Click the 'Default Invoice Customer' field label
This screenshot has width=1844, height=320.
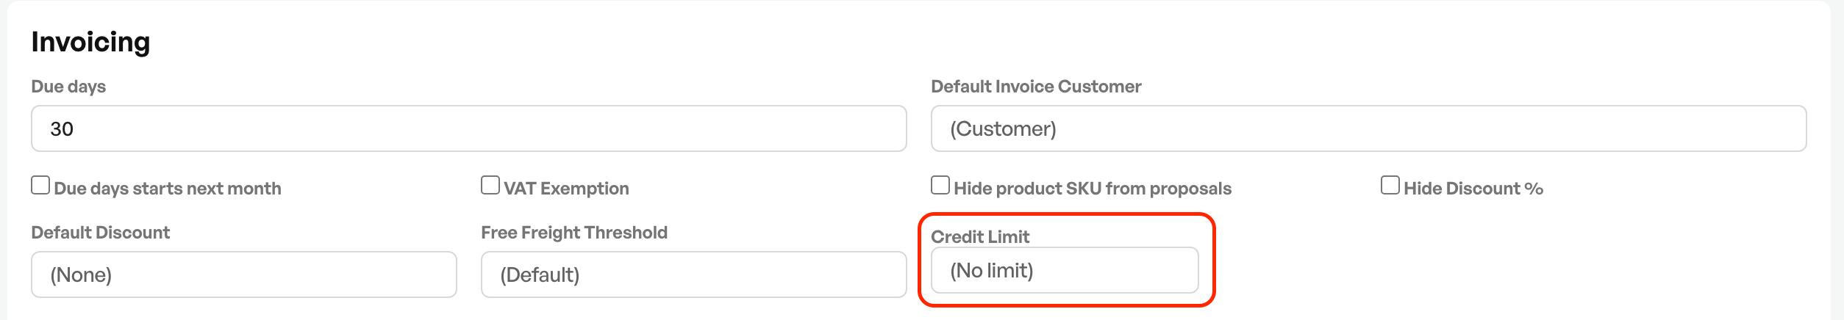click(1036, 87)
